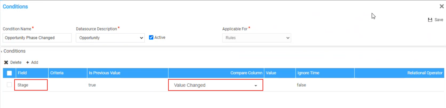
Task: Click the Delete X icon
Action: point(6,62)
